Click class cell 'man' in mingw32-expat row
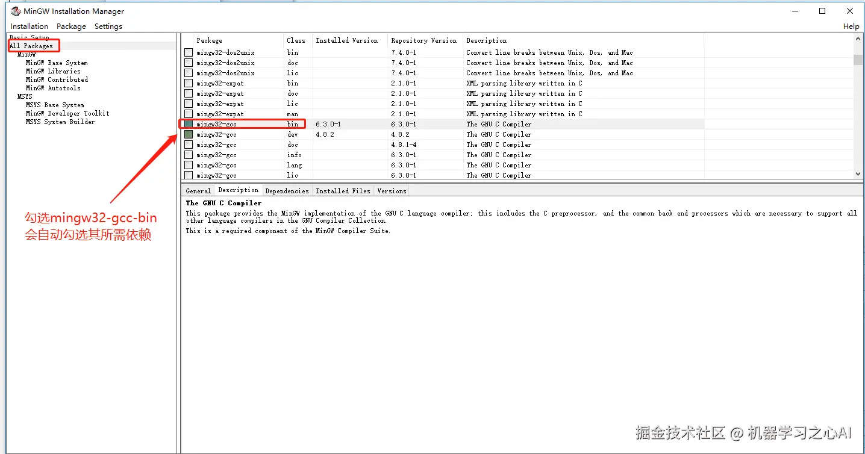 [x=292, y=114]
